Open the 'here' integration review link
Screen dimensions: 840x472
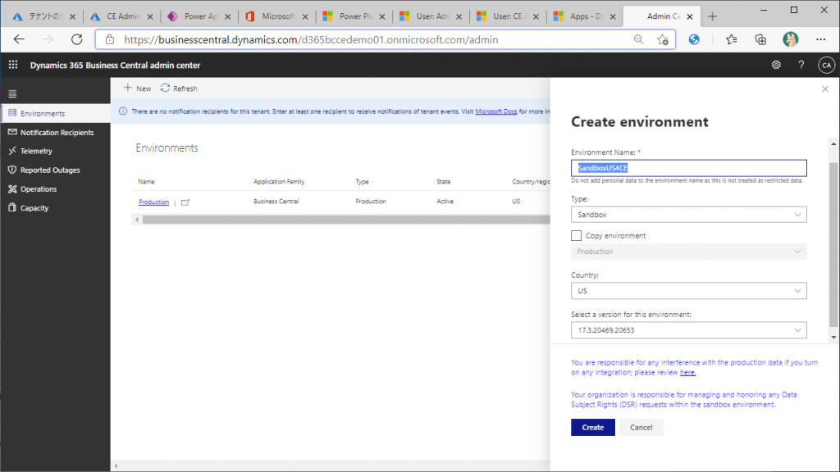[688, 373]
